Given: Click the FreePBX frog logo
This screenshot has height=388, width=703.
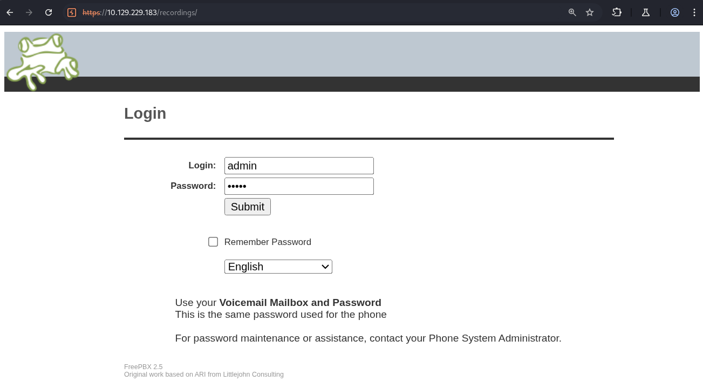Looking at the screenshot, I should 42,62.
